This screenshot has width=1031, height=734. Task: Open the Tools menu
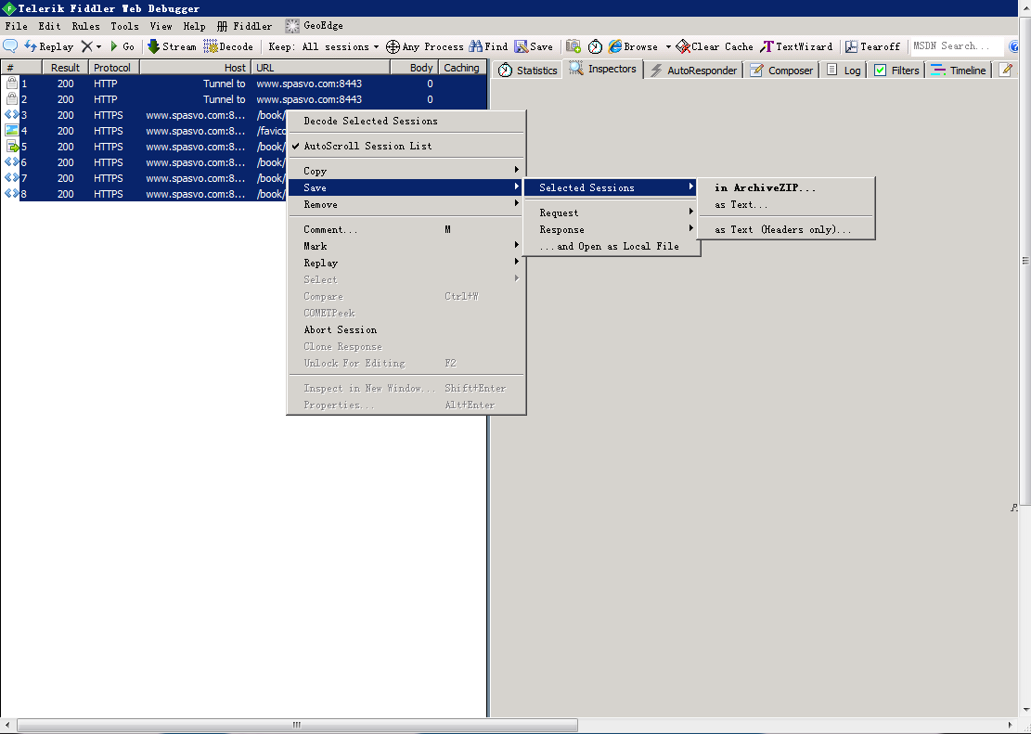[x=125, y=26]
